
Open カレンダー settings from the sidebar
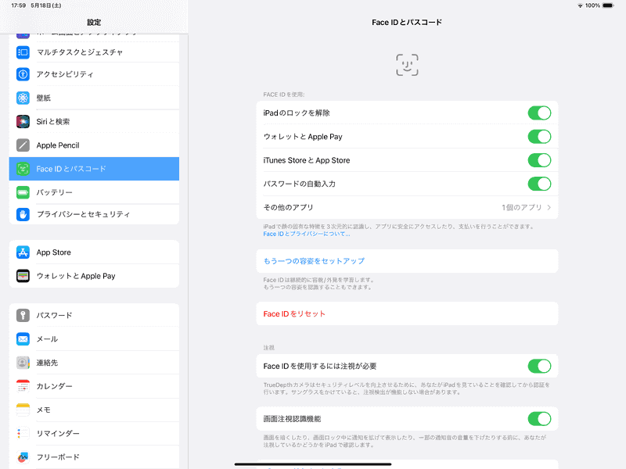(23, 386)
